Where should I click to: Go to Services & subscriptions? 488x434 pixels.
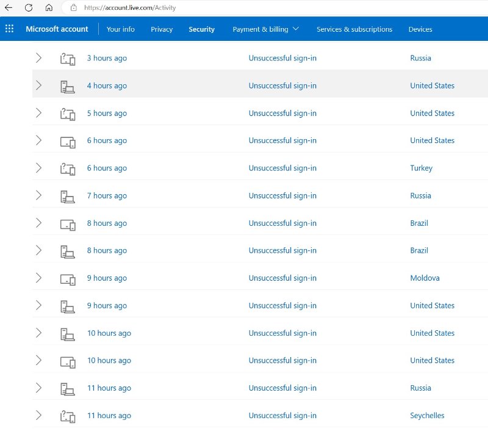(354, 29)
